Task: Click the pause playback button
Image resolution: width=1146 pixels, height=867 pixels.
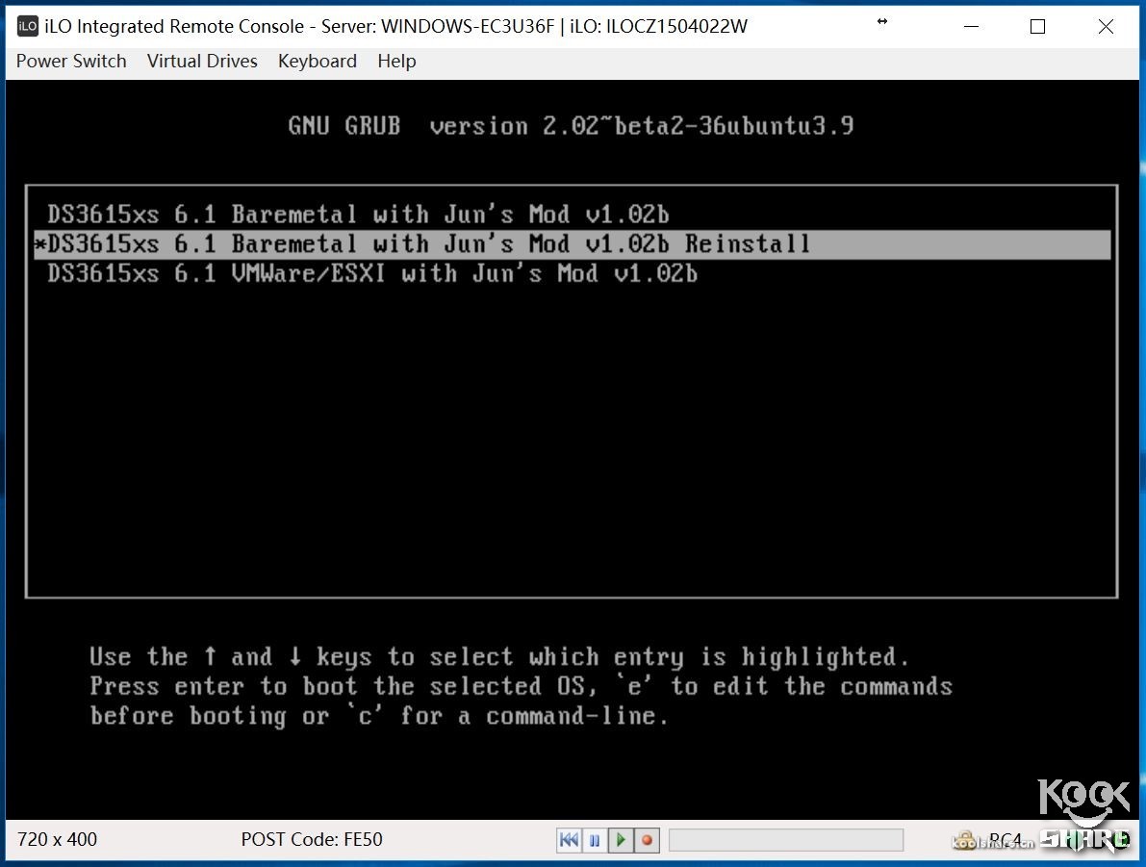Action: 595,840
